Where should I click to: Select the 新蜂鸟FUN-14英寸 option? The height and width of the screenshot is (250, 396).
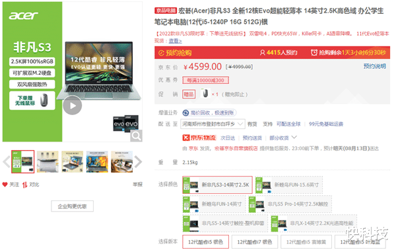point(214,204)
